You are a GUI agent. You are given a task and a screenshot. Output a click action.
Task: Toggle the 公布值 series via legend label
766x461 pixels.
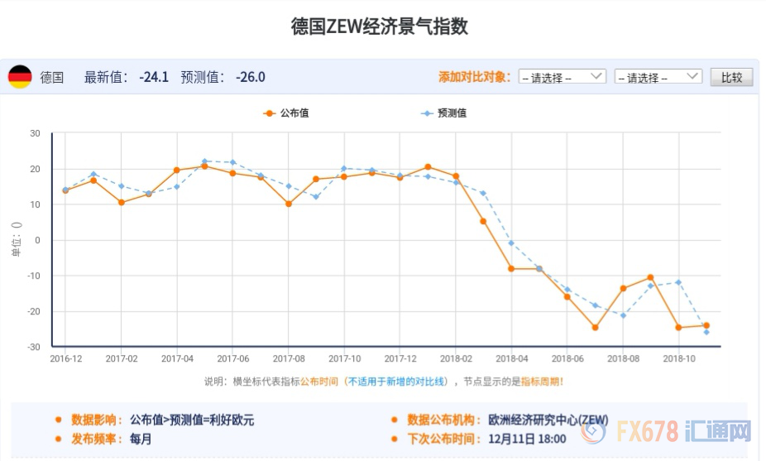pyautogui.click(x=294, y=113)
